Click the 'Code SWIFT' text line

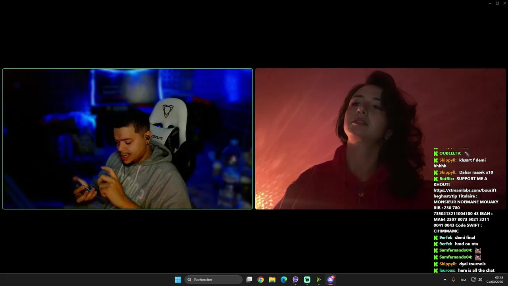[468, 225]
